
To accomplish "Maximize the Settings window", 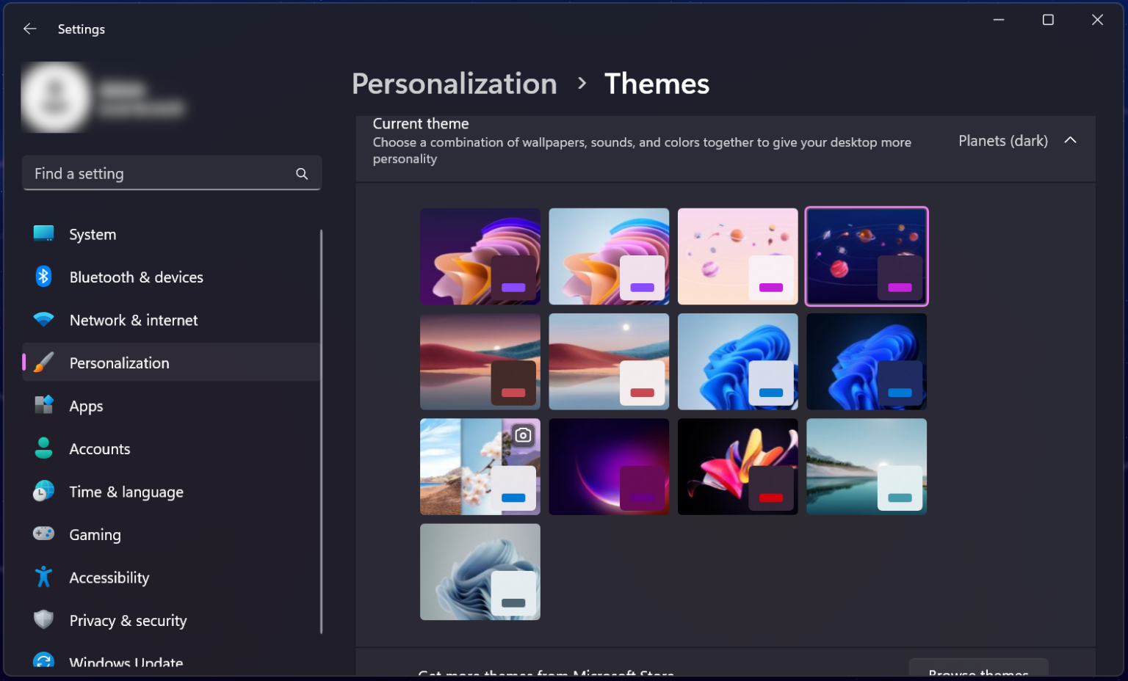I will click(1048, 20).
